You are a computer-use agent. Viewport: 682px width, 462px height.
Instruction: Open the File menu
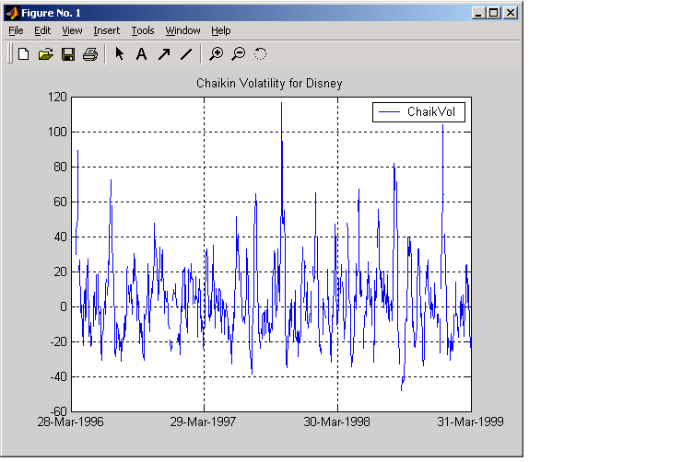[x=16, y=30]
